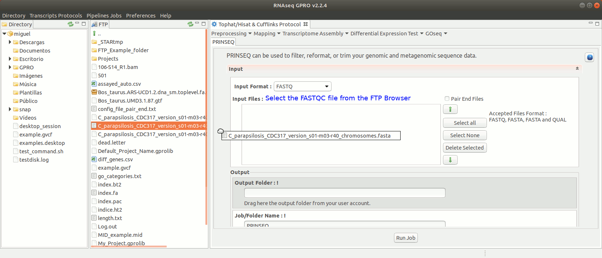Viewport: 602px width, 258px height.
Task: Collapse the Input section
Action: 577,69
